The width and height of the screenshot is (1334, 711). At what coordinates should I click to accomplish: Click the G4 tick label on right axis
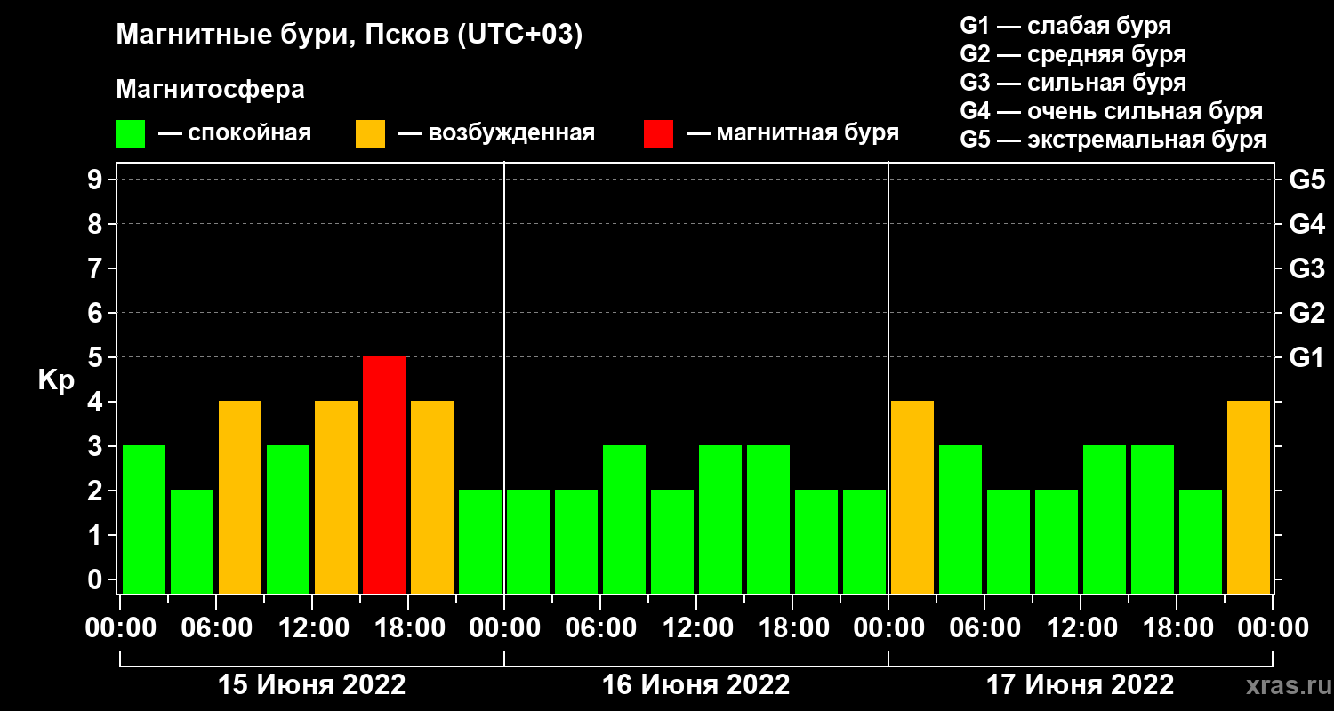click(x=1307, y=224)
